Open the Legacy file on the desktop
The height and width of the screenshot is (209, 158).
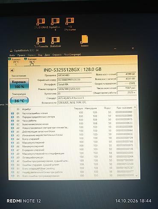click(85, 41)
